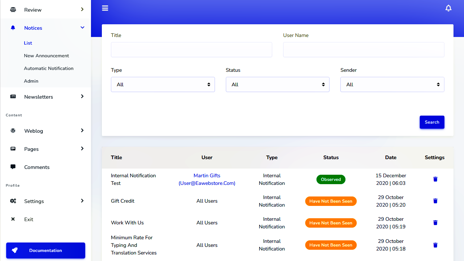Screen dimensions: 464x261
Task: Toggle the sidebar with hamburger menu
Action: point(105,8)
